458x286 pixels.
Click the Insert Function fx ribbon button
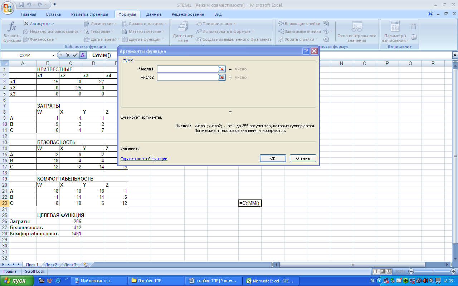(12, 31)
